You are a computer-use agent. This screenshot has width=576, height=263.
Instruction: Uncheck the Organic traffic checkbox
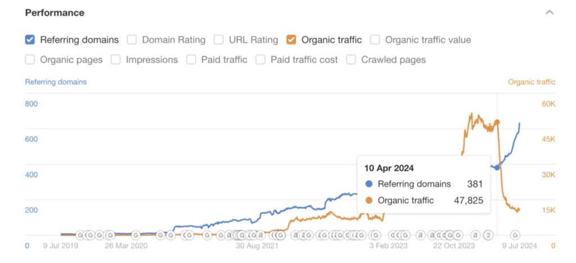point(291,40)
